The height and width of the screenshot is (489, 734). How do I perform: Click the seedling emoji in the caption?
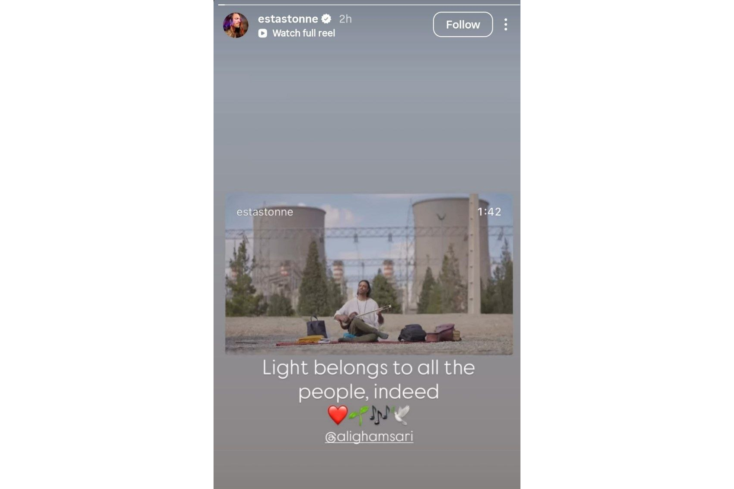click(358, 416)
